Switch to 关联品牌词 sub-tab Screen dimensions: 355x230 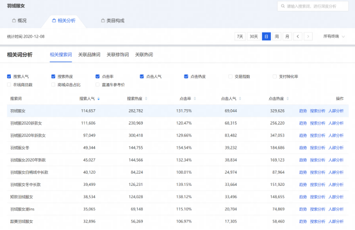click(x=89, y=54)
